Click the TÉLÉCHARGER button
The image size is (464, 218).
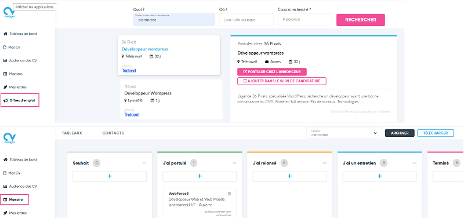click(x=436, y=133)
